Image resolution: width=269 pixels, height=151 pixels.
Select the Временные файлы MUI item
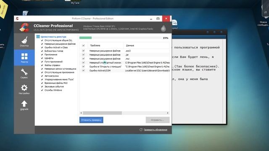[56, 83]
